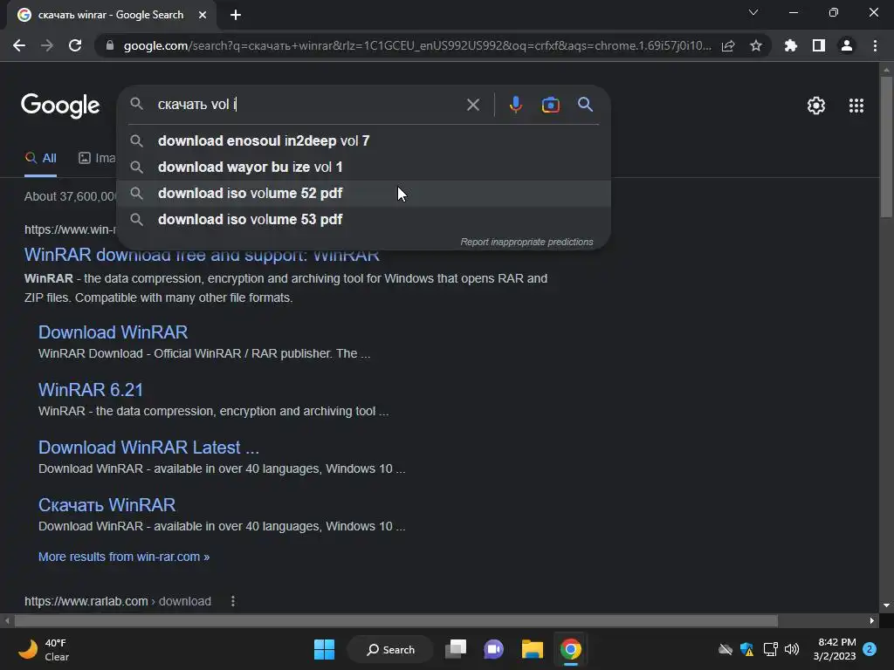Choose suggestion download iso volume 52 pdf

[363, 193]
